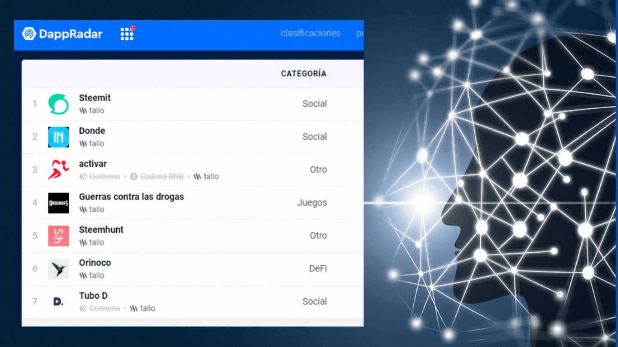Click Colmena label in Tubo D row
The image size is (618, 347).
pos(105,308)
